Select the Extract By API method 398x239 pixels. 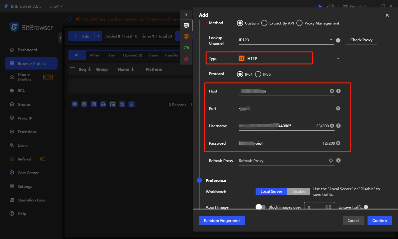[264, 23]
